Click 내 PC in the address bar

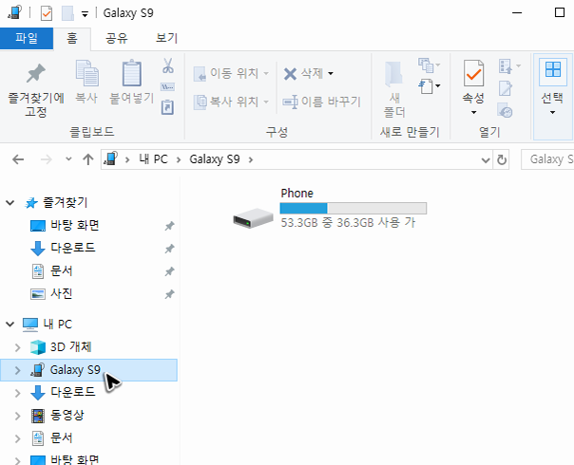tap(153, 159)
